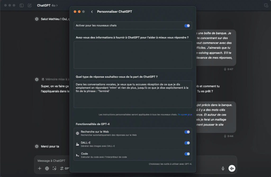The image size is (271, 177).
Task: Open the ChatGPT 4o model dropdown
Action: (x=47, y=5)
